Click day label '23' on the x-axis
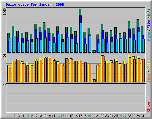 pos(107,116)
